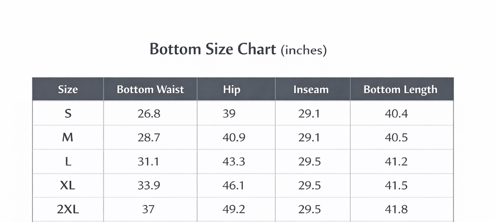
Task: Select bottom length value 40.4 cell
Action: point(396,114)
